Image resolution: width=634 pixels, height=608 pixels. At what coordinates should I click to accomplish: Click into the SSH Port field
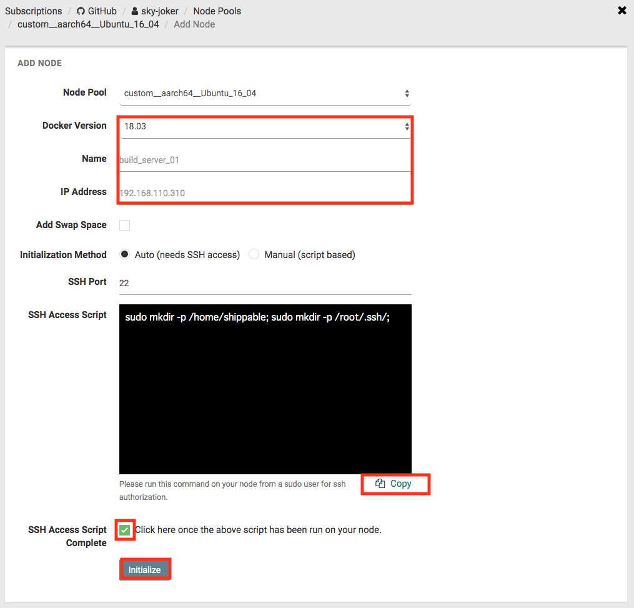[x=265, y=283]
